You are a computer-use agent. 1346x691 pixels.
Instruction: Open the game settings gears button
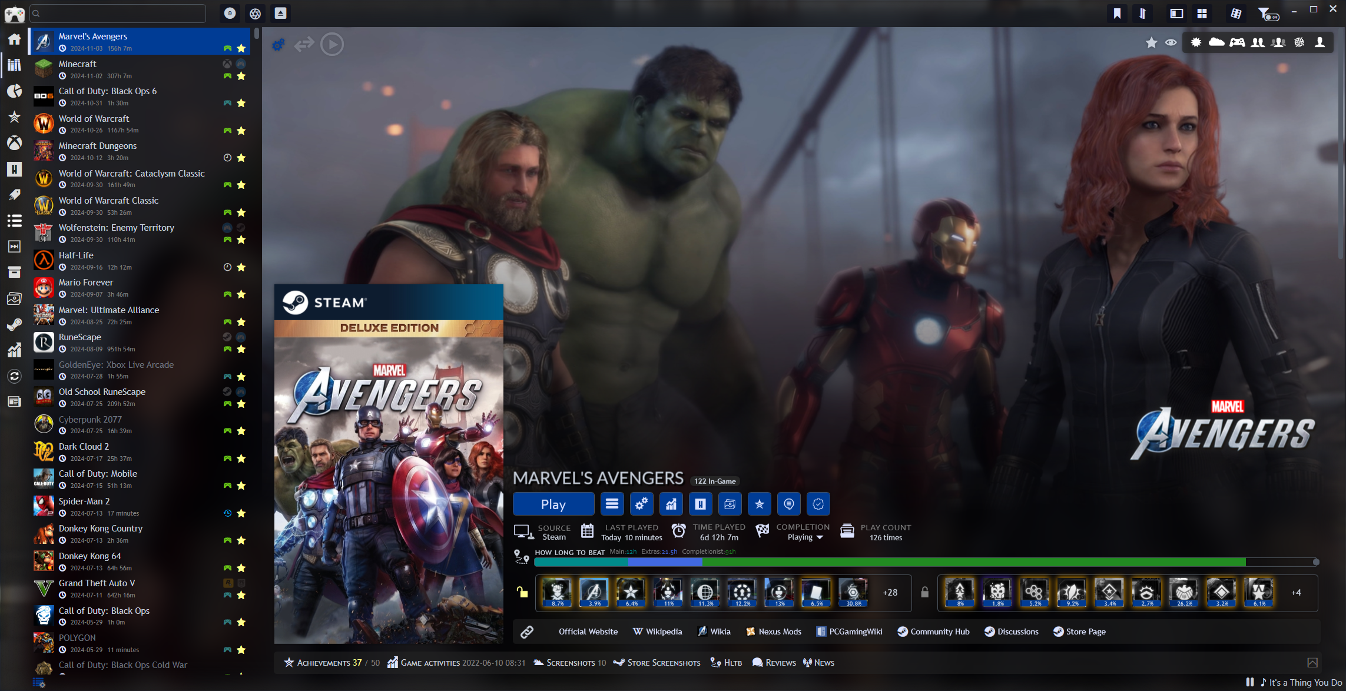(641, 504)
